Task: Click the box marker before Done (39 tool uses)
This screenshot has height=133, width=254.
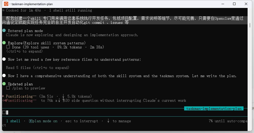Action: [8, 47]
